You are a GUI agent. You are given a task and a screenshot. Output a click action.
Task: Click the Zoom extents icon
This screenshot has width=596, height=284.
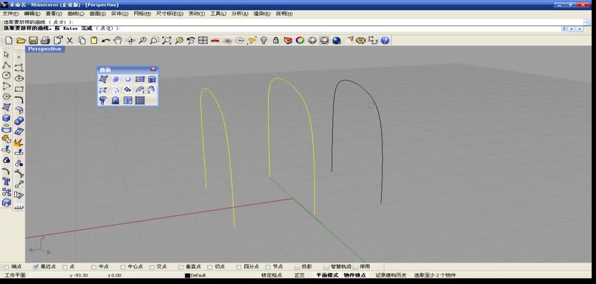coord(167,40)
